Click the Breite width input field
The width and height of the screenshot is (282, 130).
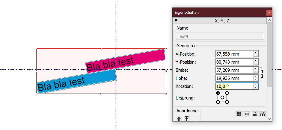click(x=234, y=70)
